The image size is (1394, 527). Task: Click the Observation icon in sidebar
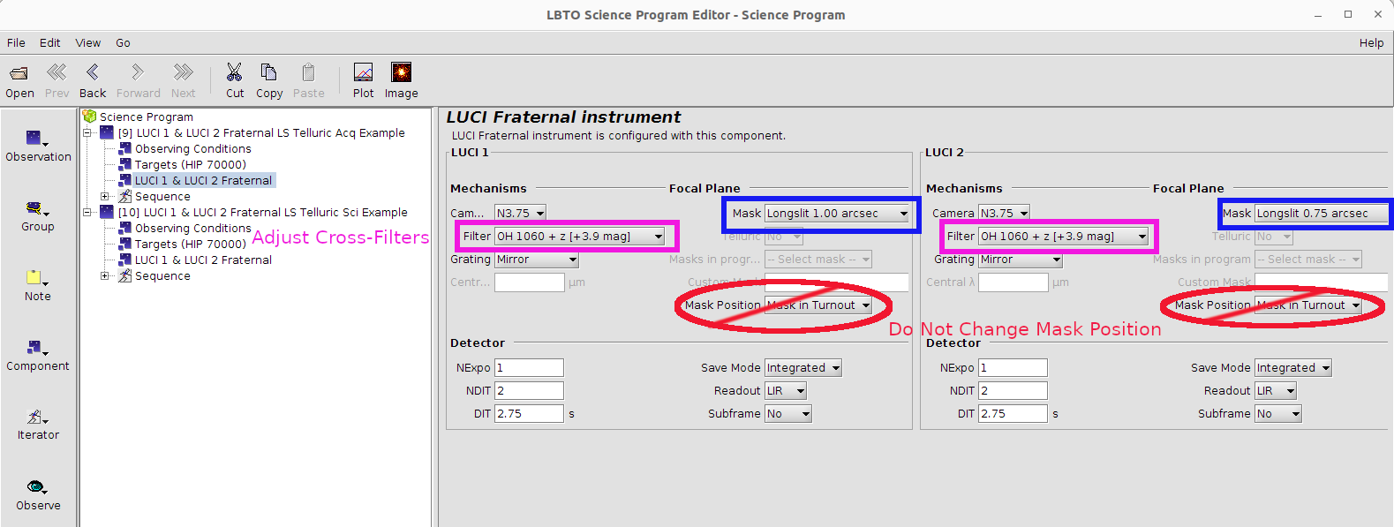[35, 139]
